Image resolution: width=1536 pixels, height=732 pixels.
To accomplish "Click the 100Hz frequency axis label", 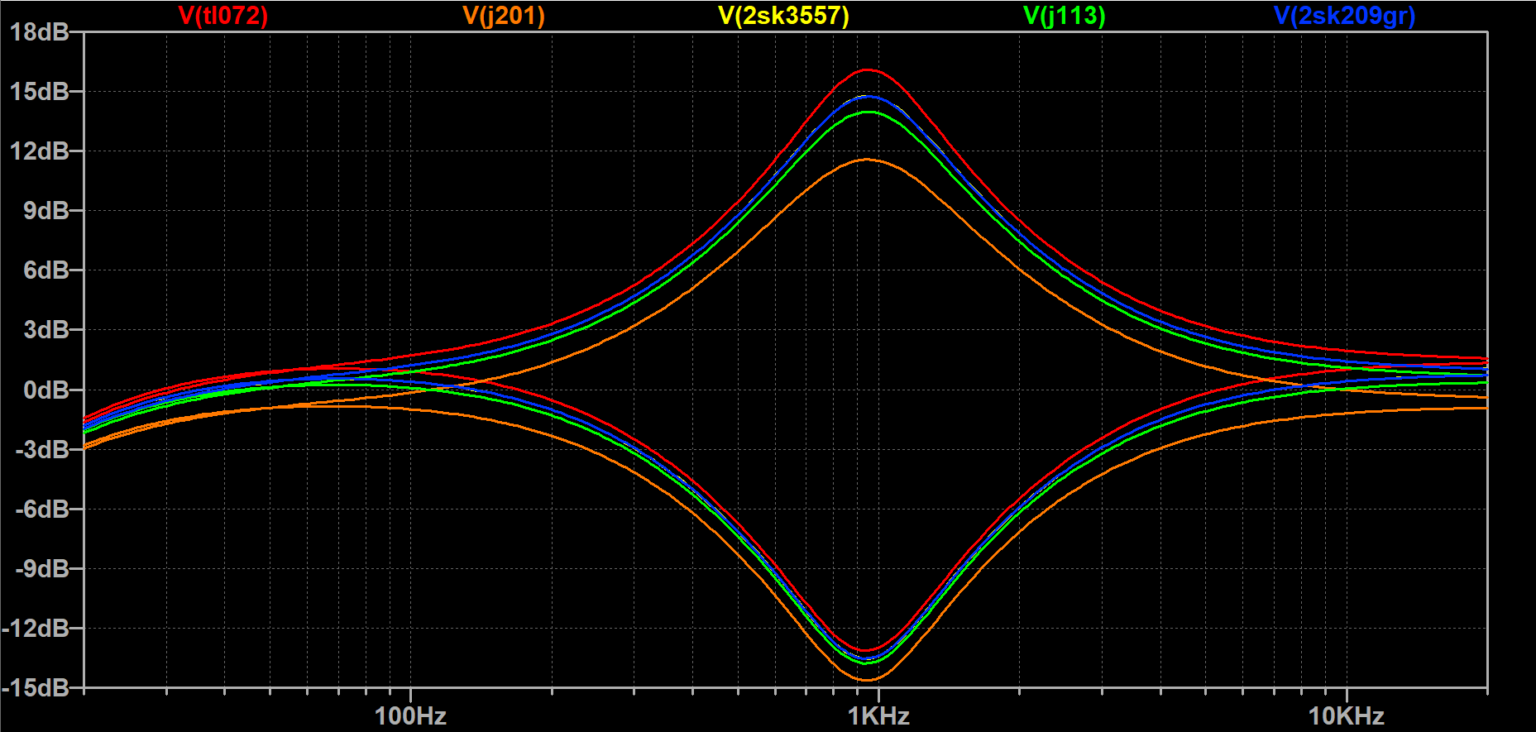I will (410, 715).
